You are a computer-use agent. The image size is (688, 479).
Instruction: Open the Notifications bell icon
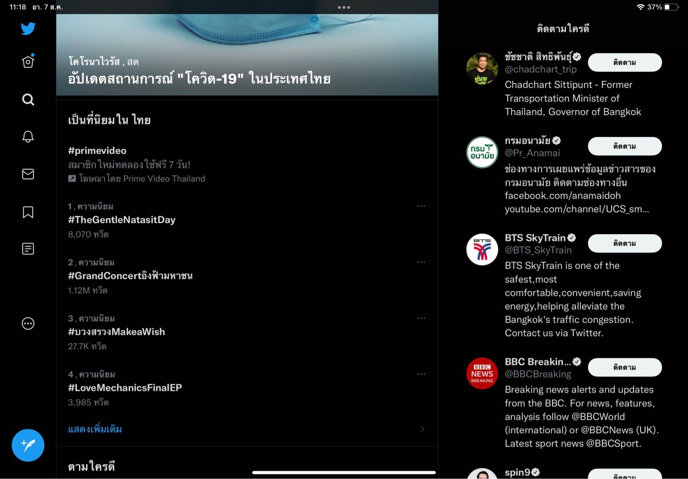[x=28, y=136]
